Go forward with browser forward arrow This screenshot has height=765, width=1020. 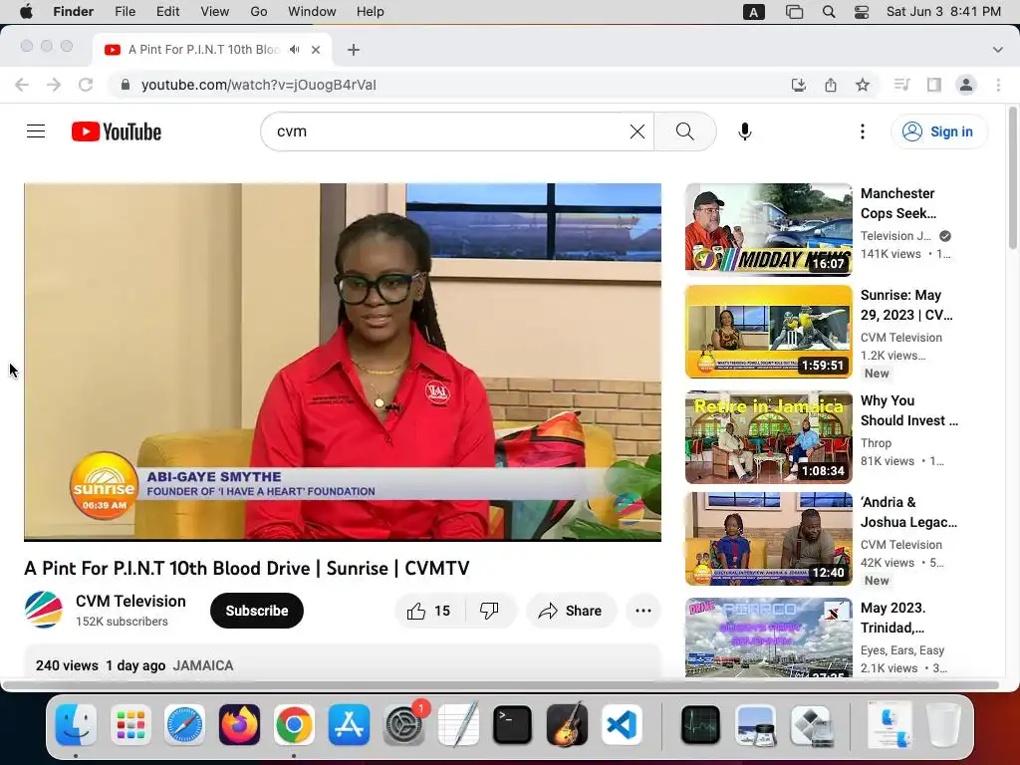coord(54,85)
